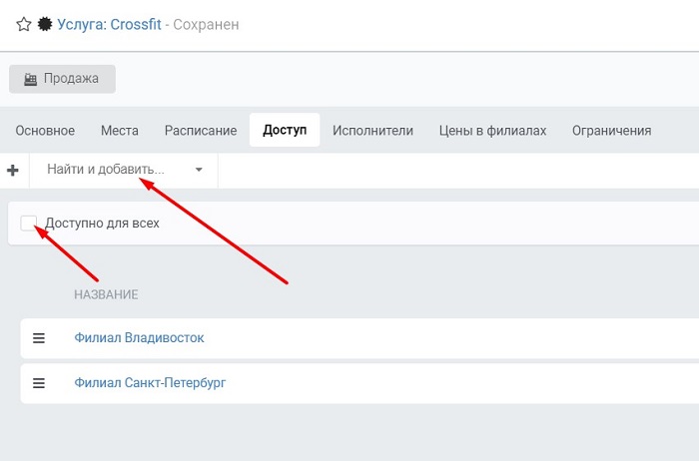Open the Филиал Санкт-Петербург link
This screenshot has height=461, width=699.
point(150,382)
